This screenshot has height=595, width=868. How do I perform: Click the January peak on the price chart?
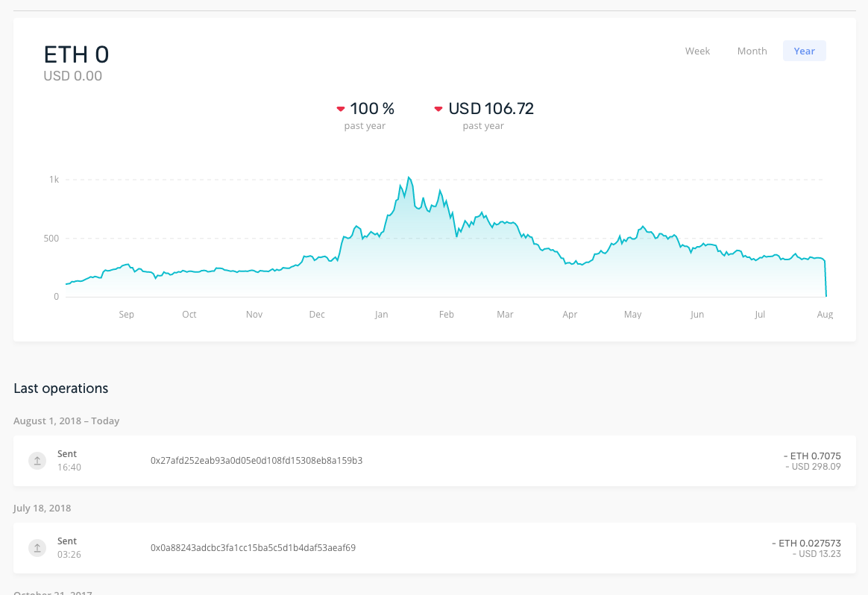coord(409,179)
